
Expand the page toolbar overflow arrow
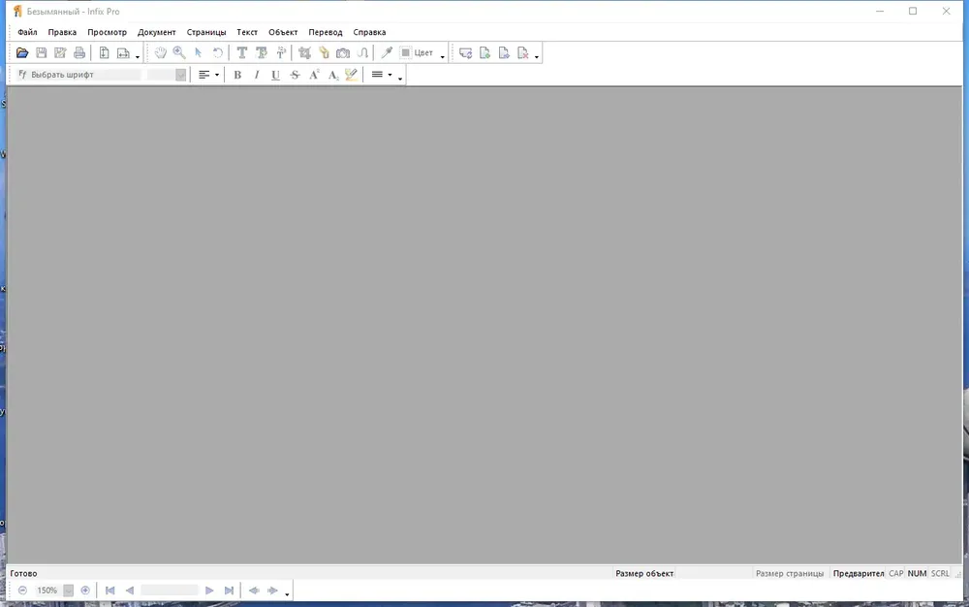click(x=537, y=57)
